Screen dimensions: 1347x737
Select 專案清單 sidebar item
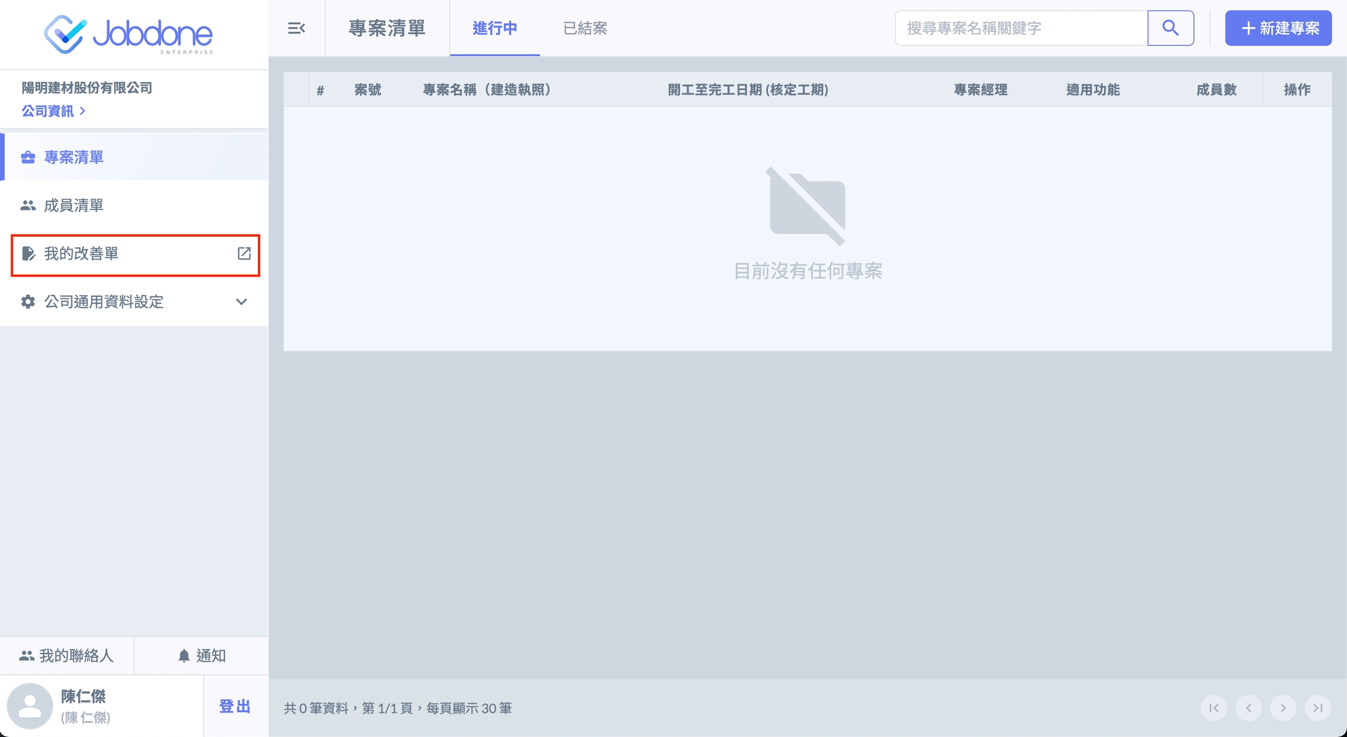click(74, 157)
